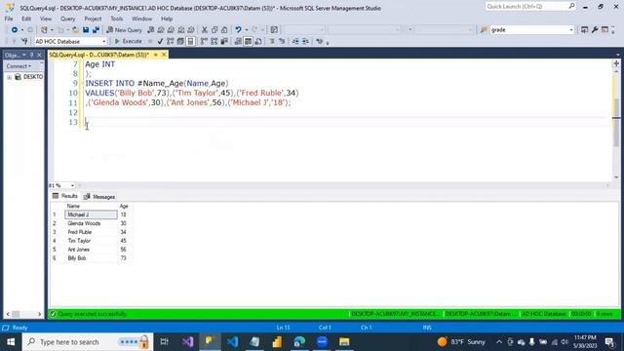The height and width of the screenshot is (351, 624).
Task: Open the Query menu
Action: click(67, 19)
